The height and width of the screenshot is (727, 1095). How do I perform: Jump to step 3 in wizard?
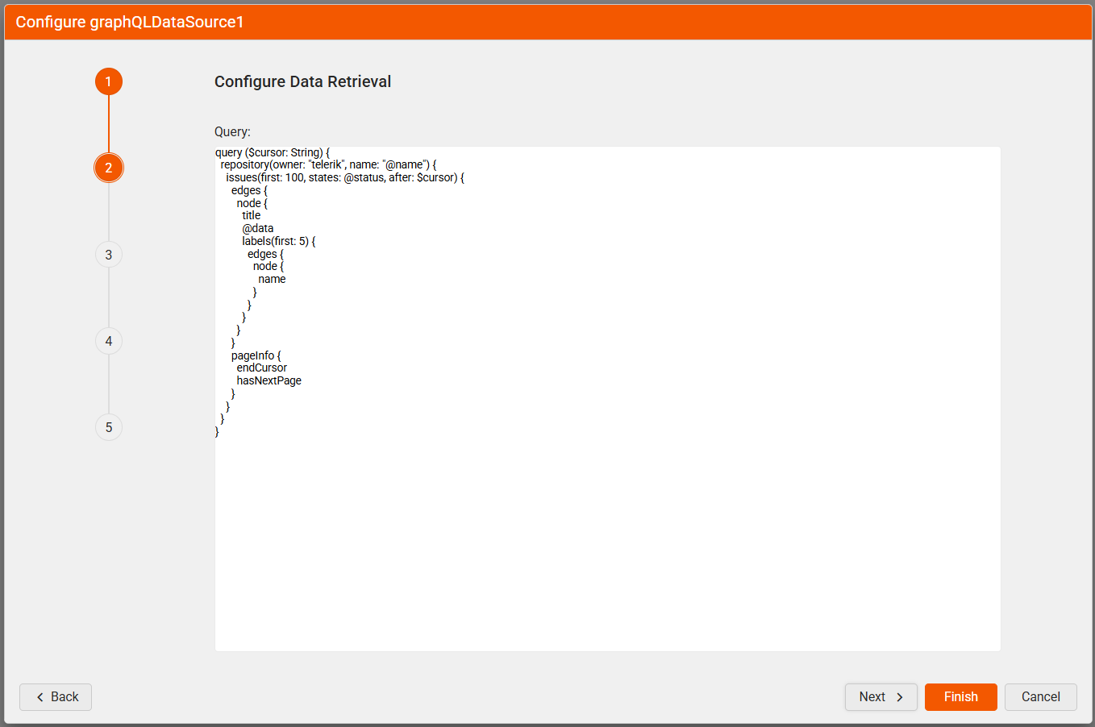(109, 255)
